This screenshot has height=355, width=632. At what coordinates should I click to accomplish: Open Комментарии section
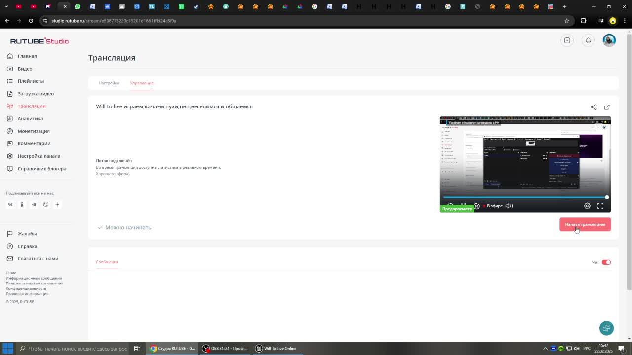[x=29, y=143]
